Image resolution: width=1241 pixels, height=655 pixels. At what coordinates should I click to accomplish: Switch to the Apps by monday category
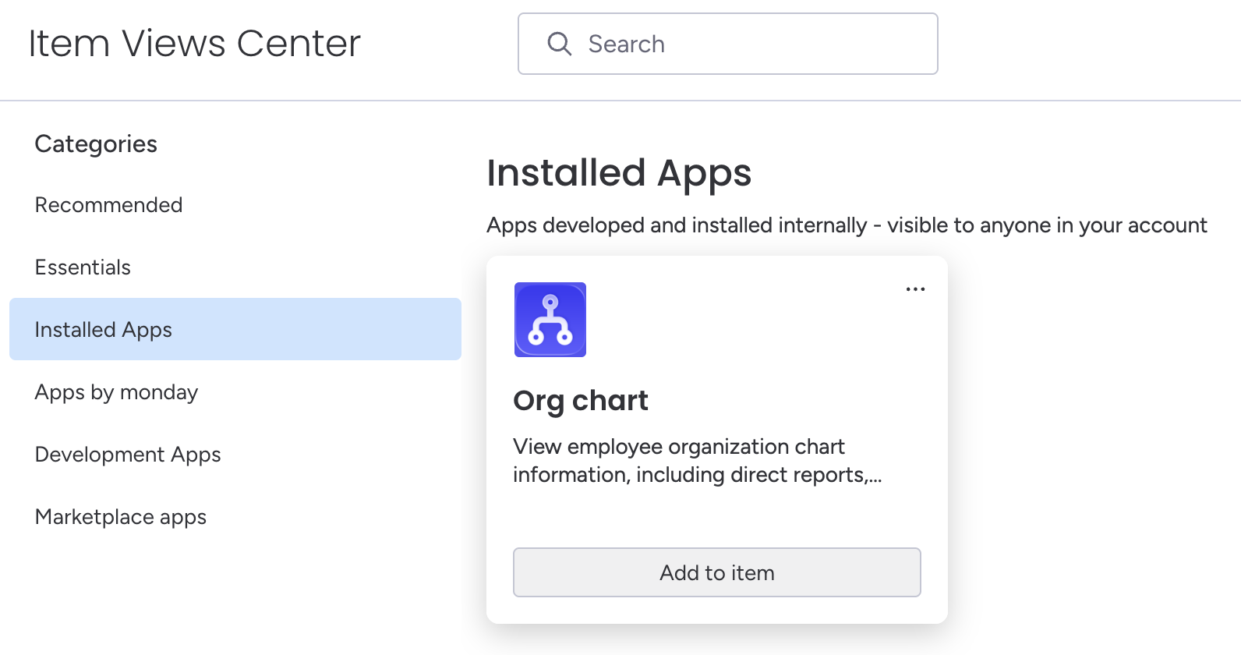pos(116,392)
